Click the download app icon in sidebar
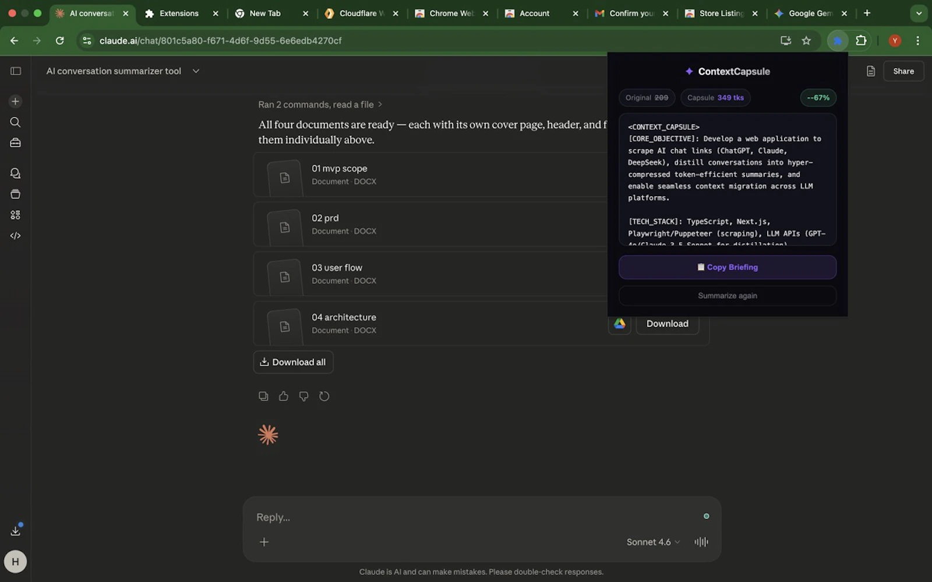 (16, 530)
